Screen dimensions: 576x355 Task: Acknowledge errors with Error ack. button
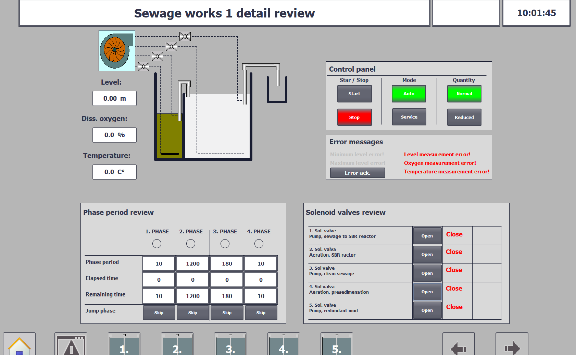click(x=358, y=173)
